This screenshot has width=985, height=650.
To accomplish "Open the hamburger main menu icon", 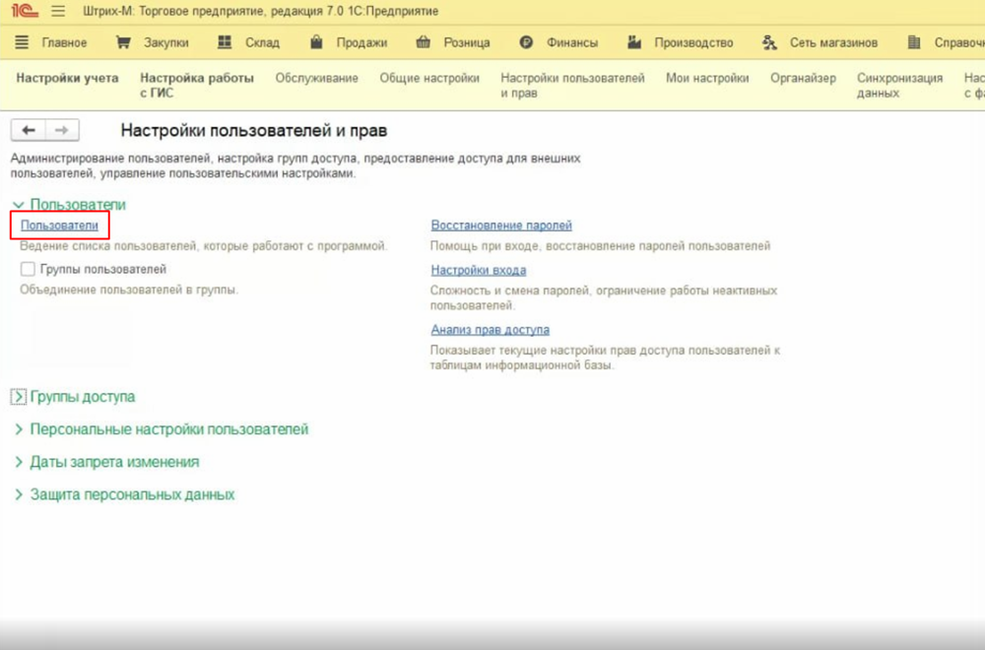I will [x=57, y=12].
